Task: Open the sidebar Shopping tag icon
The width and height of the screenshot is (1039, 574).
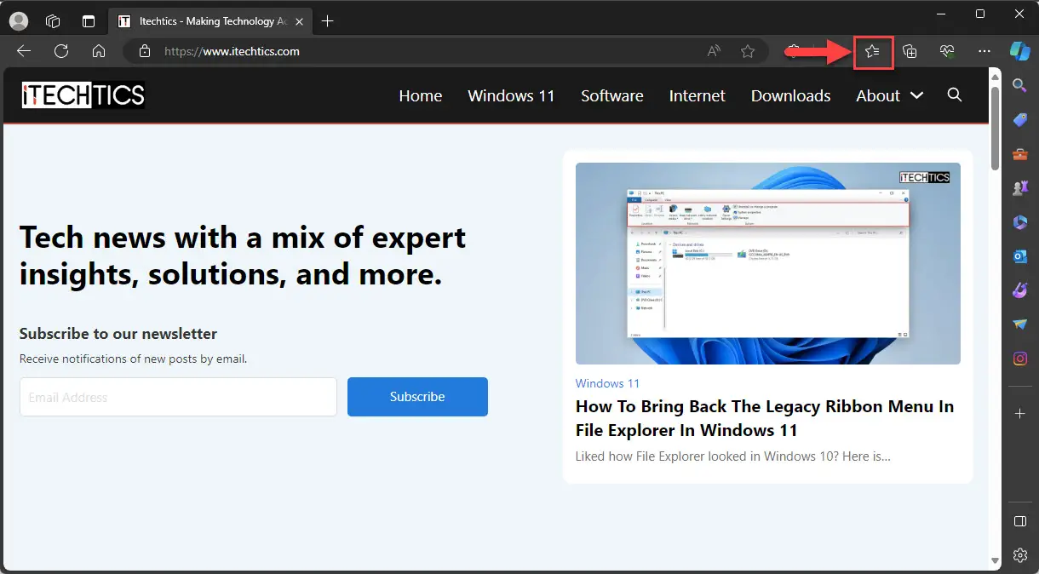Action: (1019, 119)
